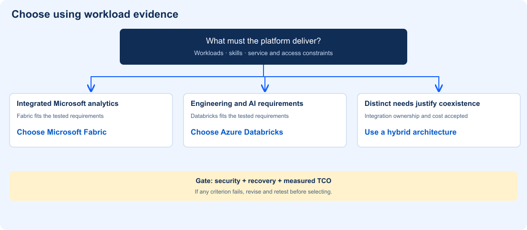Click 'Workloads · skills · service and access constraints' subtitle
The height and width of the screenshot is (230, 527).
pos(263,53)
